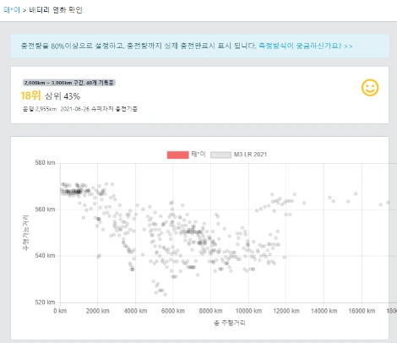Click the blue 충전량 80% info banner

click(199, 46)
